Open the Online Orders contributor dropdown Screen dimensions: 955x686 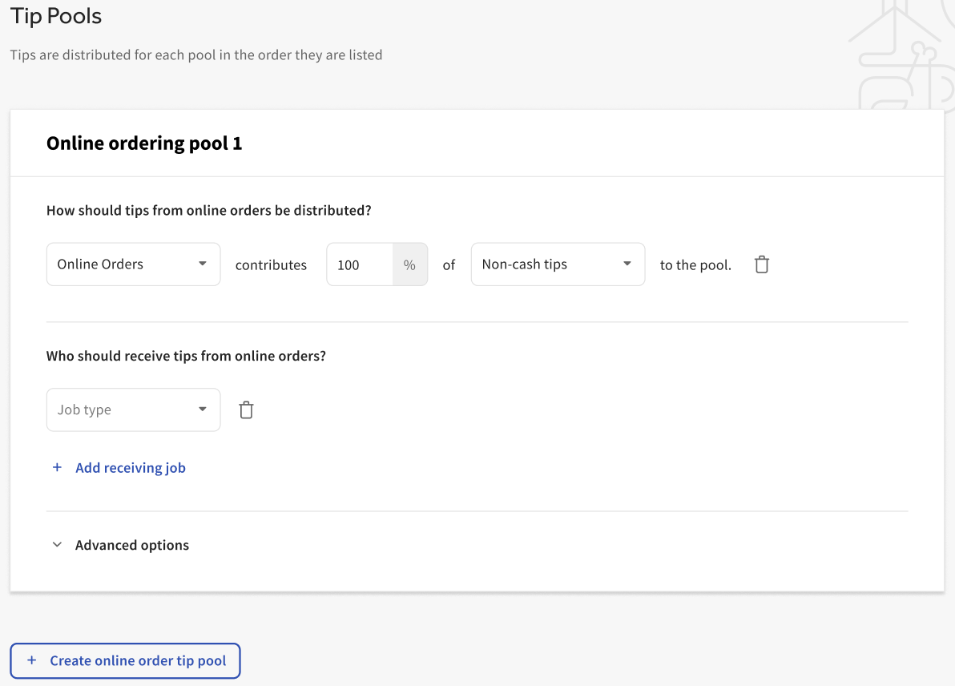(x=133, y=264)
